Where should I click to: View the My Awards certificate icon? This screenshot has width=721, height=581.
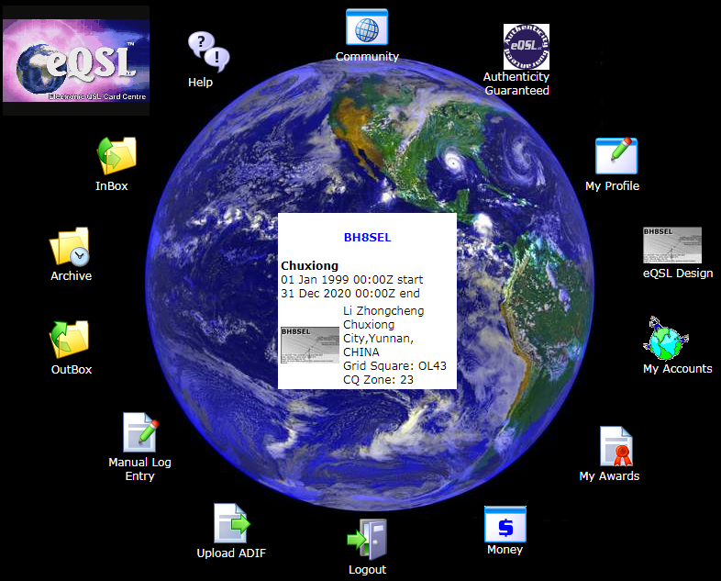[616, 447]
